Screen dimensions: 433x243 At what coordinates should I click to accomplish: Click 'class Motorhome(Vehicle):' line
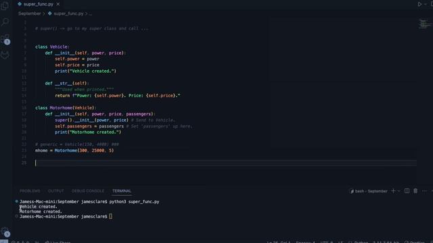66,108
